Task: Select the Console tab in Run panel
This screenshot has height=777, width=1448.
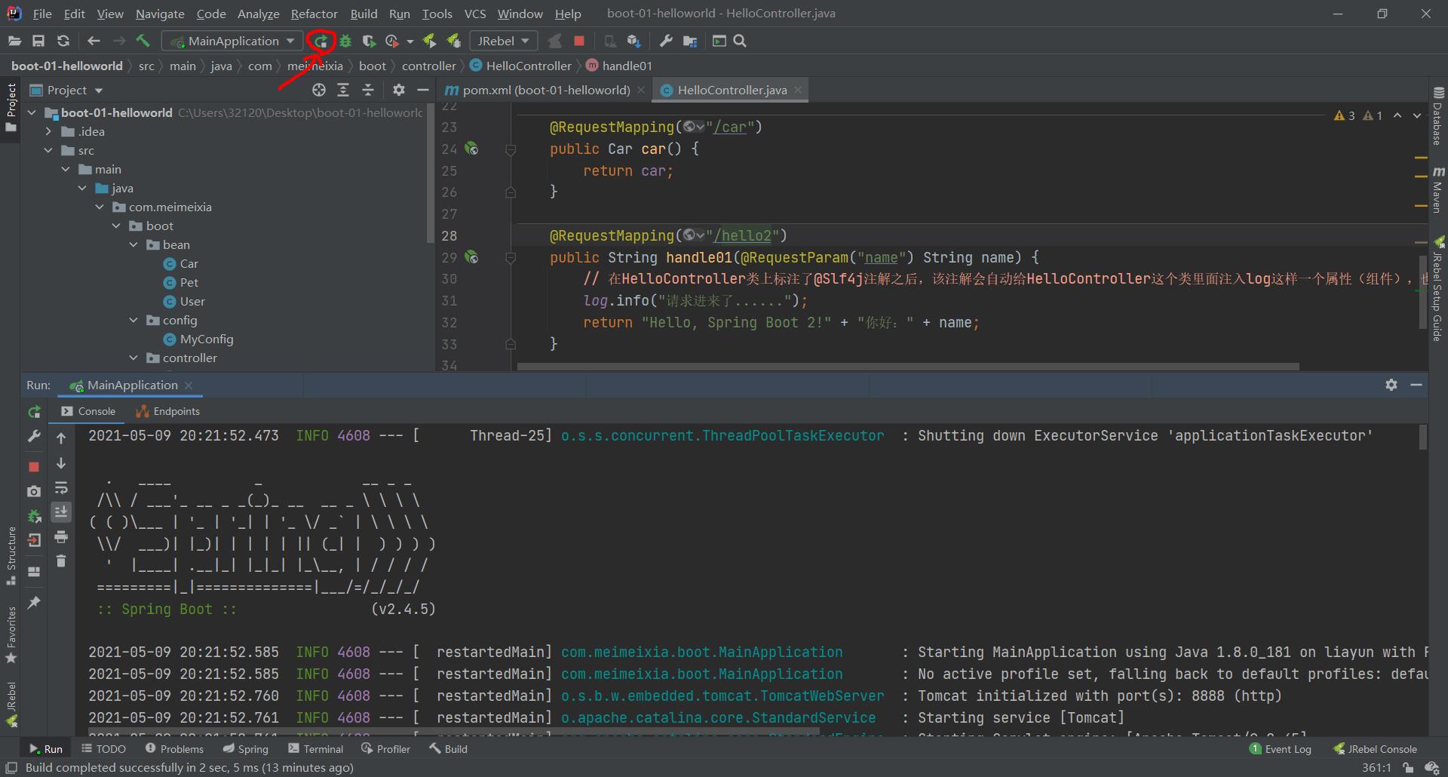Action: pos(89,412)
